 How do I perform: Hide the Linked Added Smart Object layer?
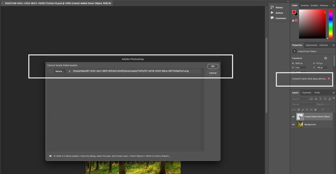click(293, 117)
